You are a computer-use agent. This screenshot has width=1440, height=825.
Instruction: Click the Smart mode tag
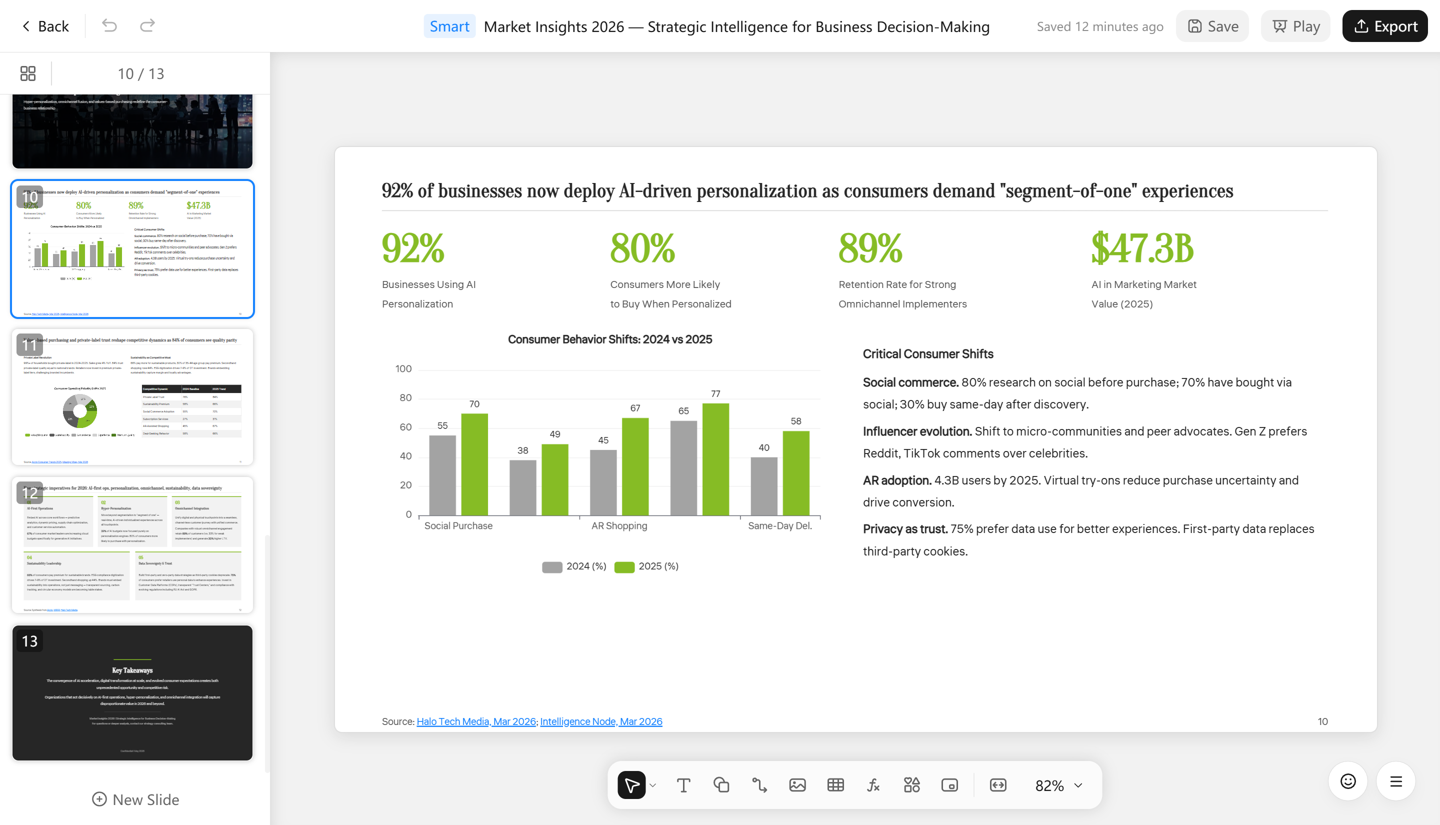pyautogui.click(x=449, y=26)
